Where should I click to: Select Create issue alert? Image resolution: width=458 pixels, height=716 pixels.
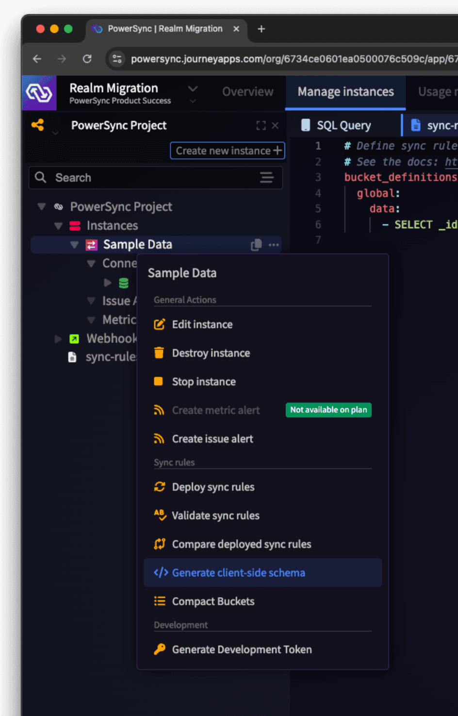pos(262,439)
